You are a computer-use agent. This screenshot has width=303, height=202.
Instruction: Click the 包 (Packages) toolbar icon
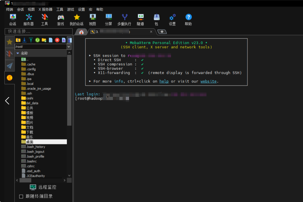tap(156, 20)
